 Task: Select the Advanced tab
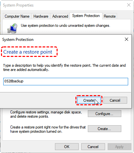[x=60, y=16]
